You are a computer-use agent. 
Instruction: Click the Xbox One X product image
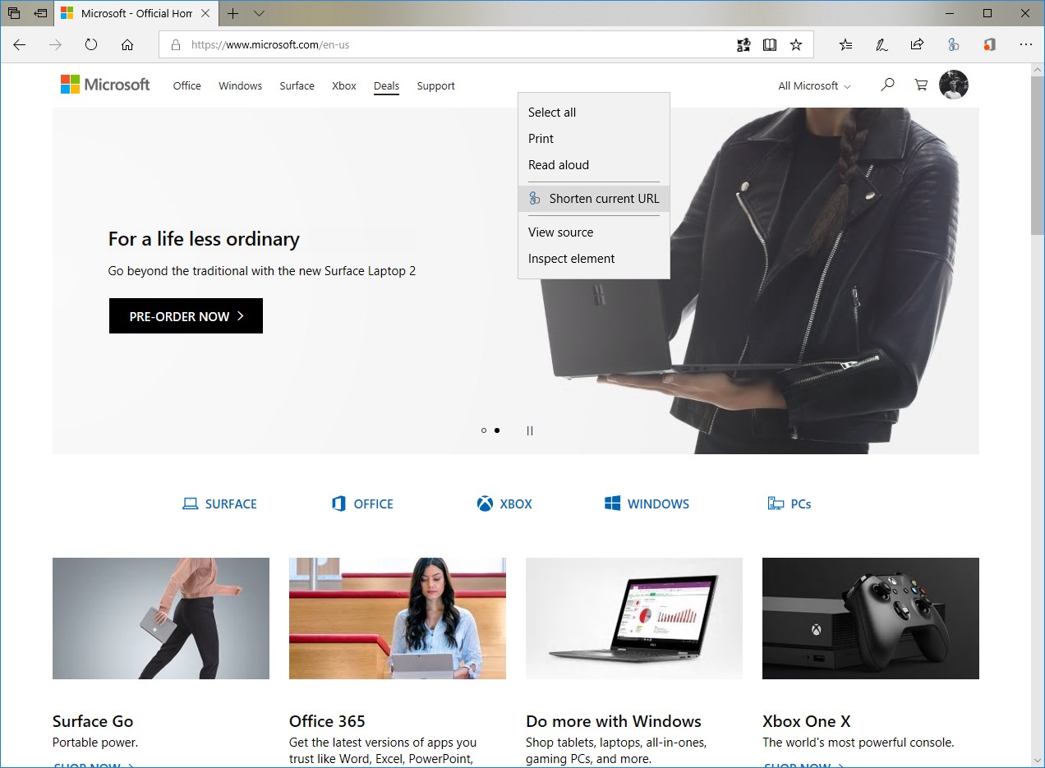click(871, 619)
